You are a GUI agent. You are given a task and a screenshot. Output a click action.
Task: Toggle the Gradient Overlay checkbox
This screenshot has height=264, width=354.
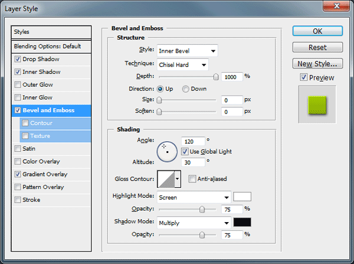(18, 174)
